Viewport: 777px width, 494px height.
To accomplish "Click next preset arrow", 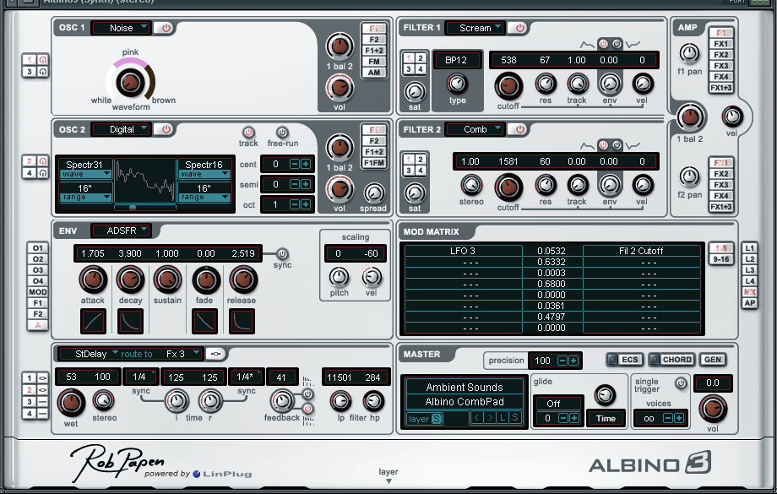I will 490,418.
